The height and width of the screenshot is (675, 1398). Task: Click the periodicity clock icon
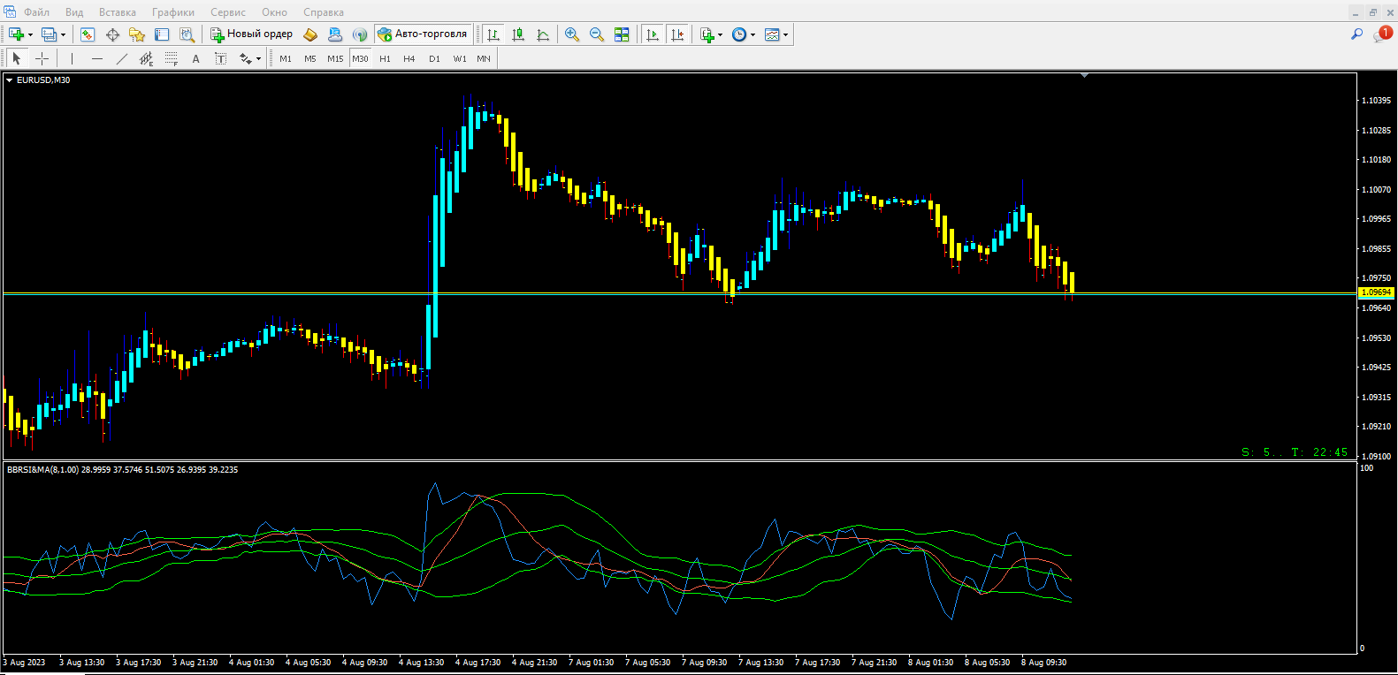click(739, 34)
